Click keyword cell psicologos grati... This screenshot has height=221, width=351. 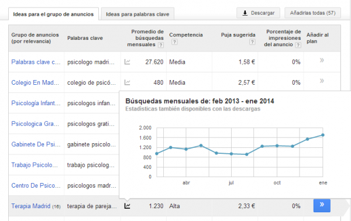click(91, 124)
